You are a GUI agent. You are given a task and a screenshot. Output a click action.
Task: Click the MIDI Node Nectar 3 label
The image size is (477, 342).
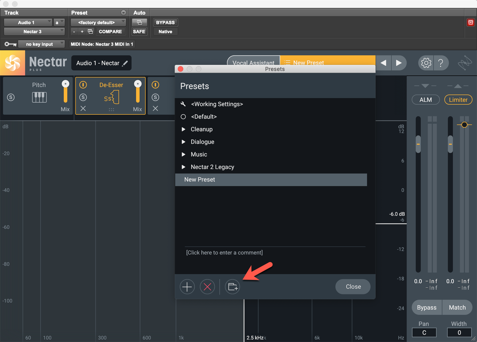click(102, 44)
